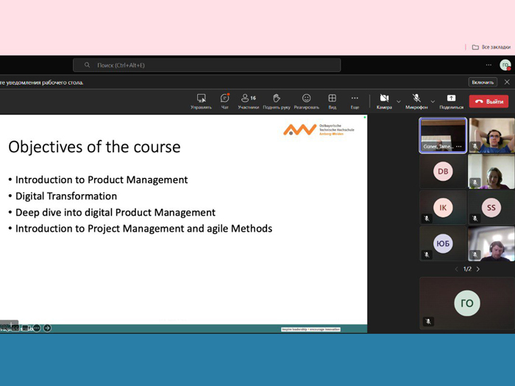Open the Еще more options menu
Screen dimensions: 515x386
[x=355, y=101]
